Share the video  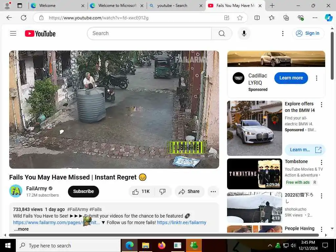point(189,191)
